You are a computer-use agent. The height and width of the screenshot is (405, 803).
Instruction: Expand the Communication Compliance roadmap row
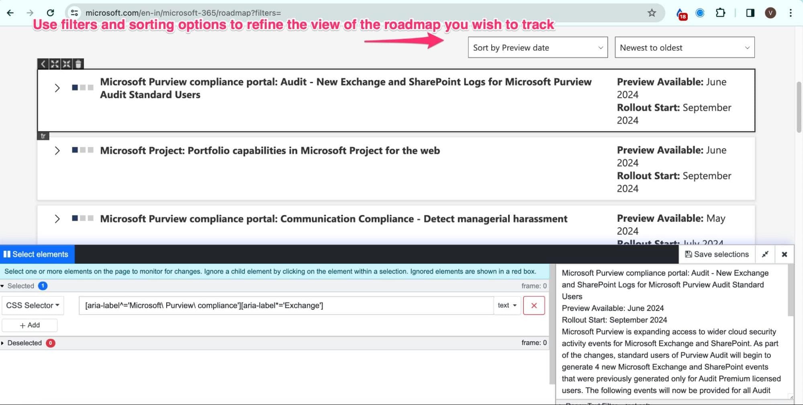57,219
